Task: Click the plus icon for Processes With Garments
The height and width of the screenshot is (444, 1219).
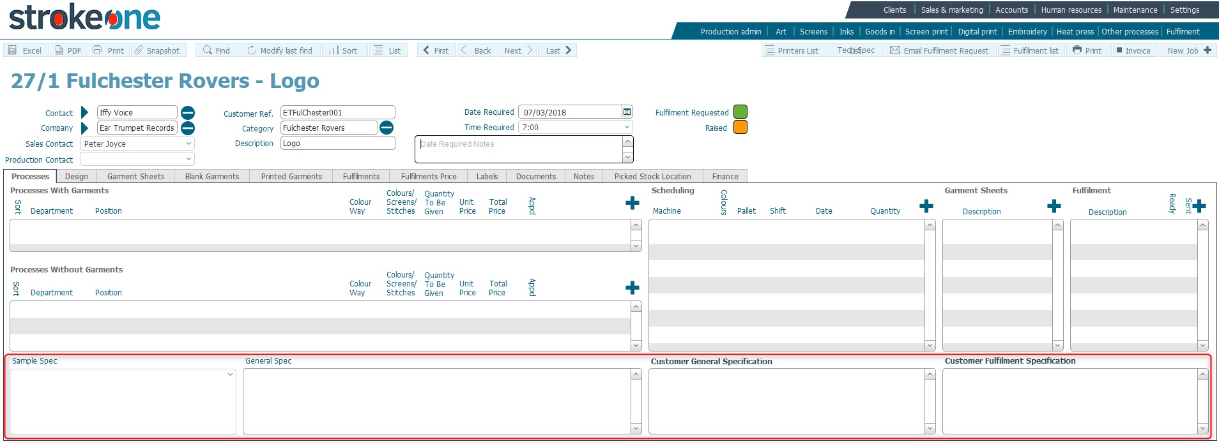Action: coord(632,203)
